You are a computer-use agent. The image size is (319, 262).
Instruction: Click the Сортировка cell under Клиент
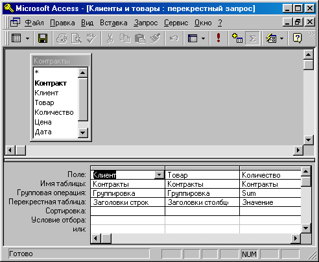(128, 211)
